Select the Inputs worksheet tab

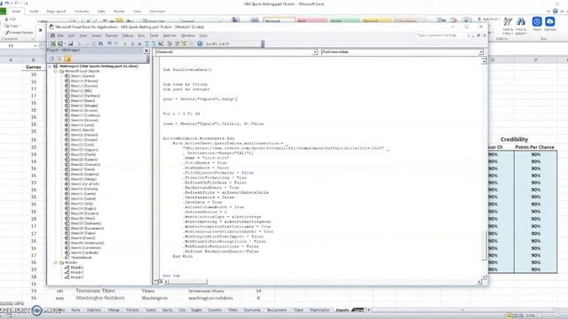click(x=342, y=310)
